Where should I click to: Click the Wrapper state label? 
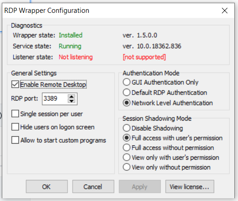[34, 35]
